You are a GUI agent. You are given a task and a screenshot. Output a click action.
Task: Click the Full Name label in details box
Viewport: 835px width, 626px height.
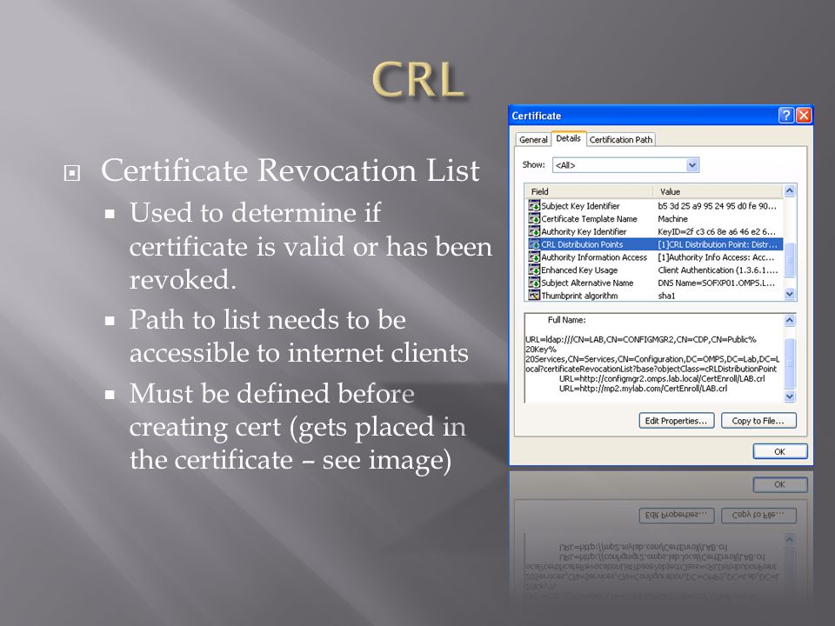(x=566, y=320)
